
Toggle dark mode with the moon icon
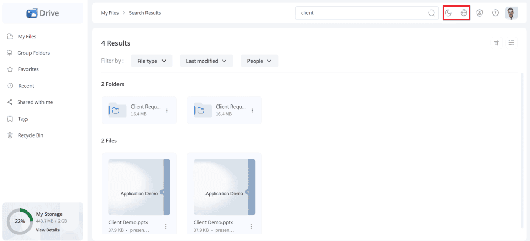pos(448,13)
